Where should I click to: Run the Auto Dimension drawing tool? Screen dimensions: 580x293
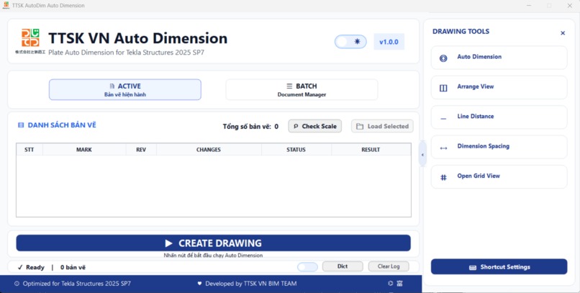[499, 58]
